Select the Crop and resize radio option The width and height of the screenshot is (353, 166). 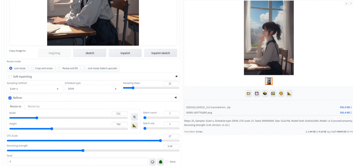42,68
